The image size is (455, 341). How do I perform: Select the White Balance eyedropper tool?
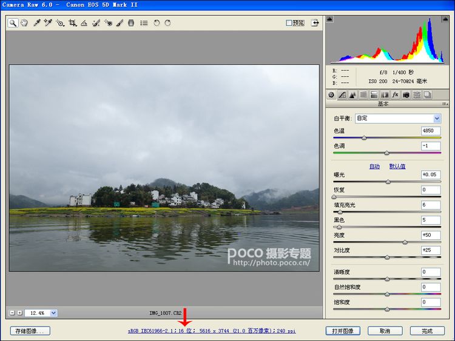coord(36,23)
